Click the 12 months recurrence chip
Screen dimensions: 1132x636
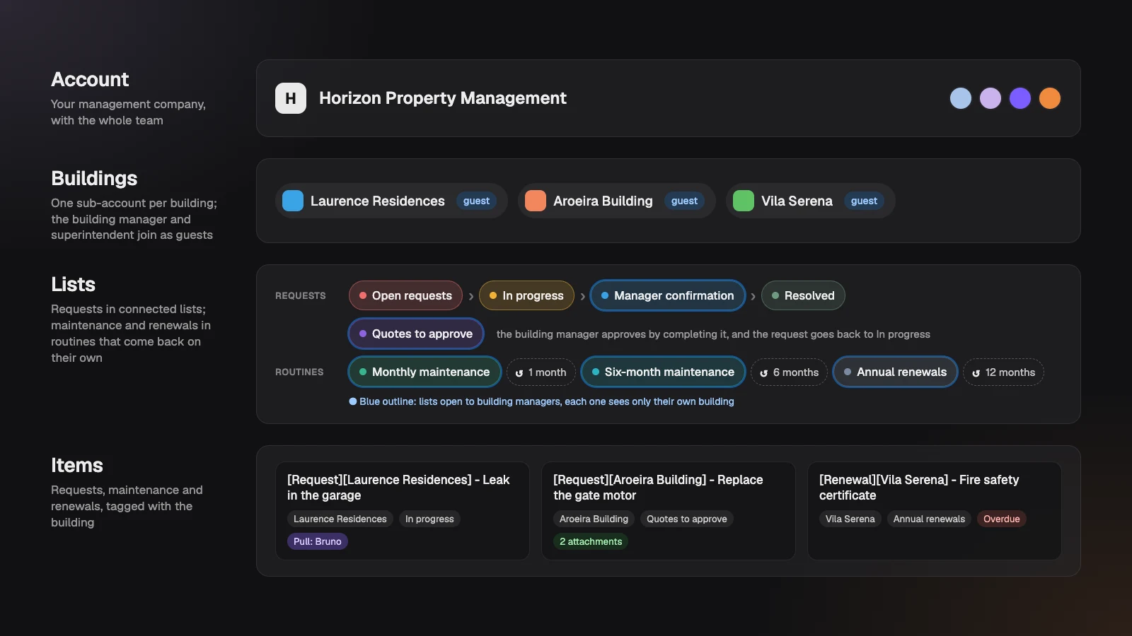[1003, 372]
